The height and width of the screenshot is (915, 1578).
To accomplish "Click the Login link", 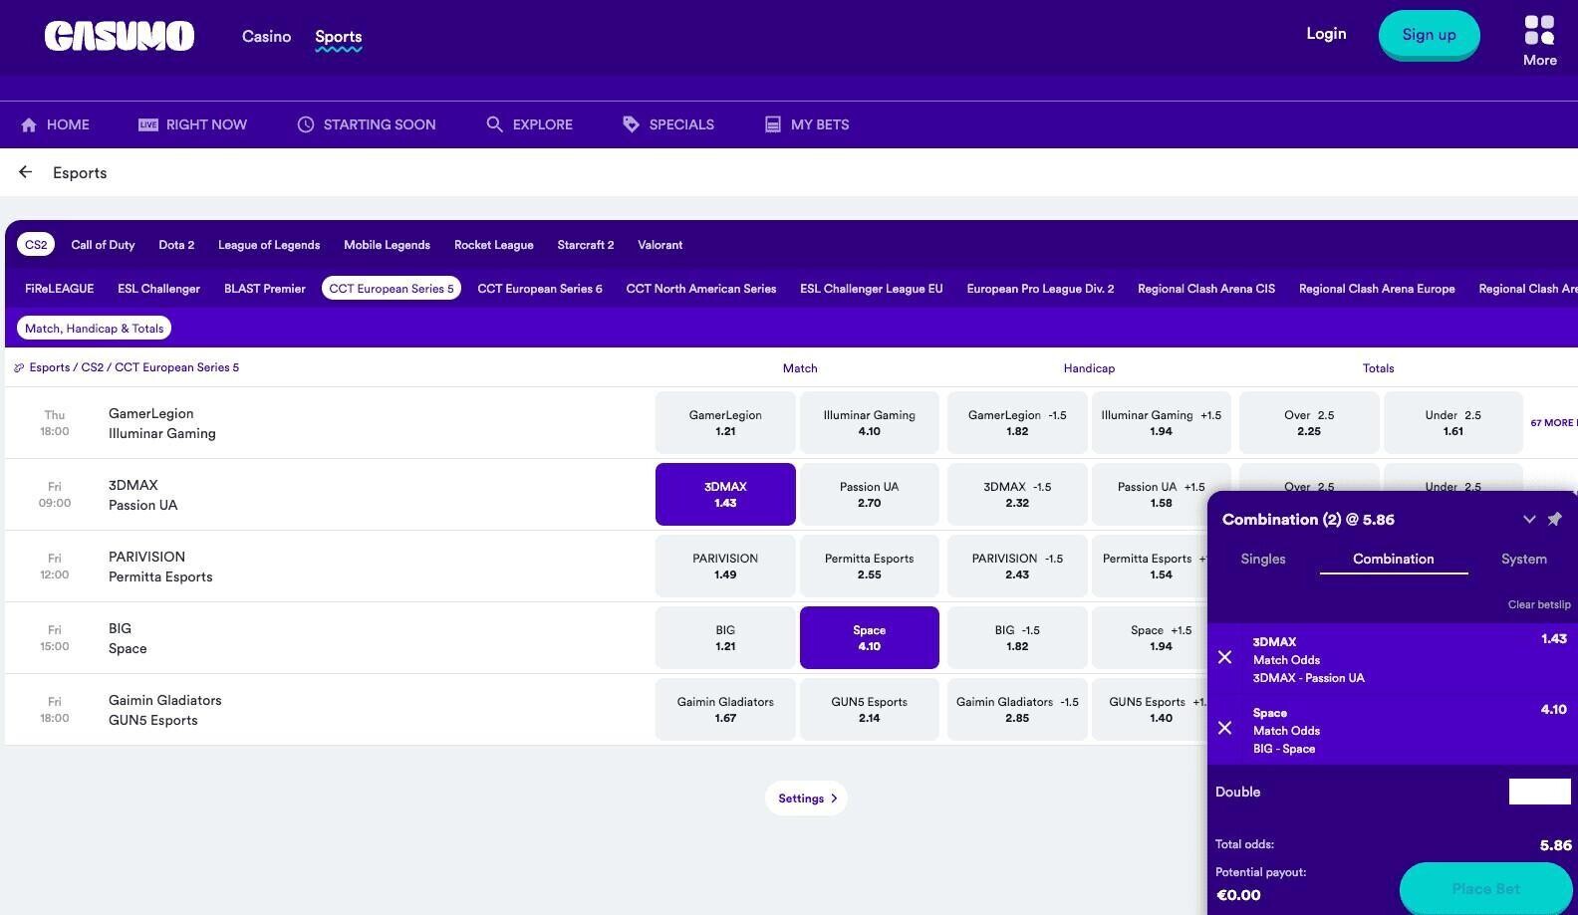I will pyautogui.click(x=1326, y=34).
